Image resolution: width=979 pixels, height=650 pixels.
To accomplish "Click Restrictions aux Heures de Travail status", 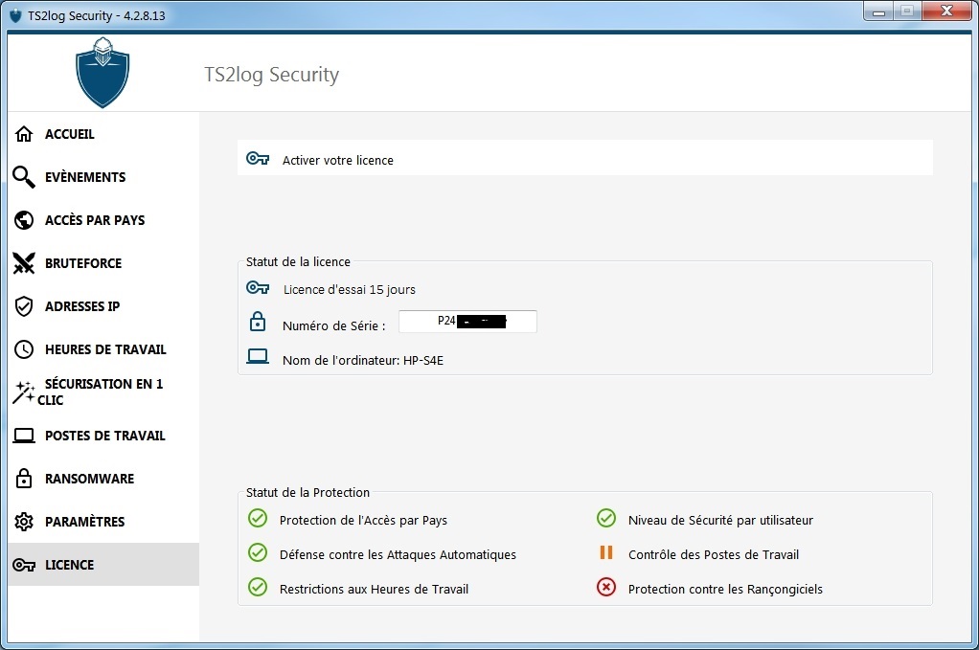I will 374,589.
